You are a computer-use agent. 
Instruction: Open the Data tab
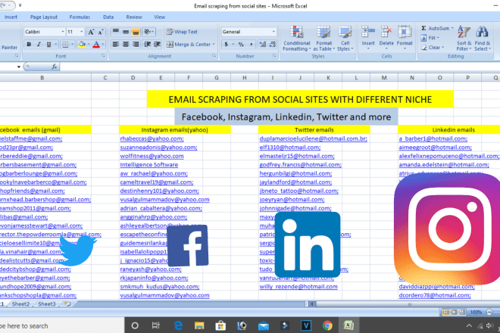coord(108,17)
